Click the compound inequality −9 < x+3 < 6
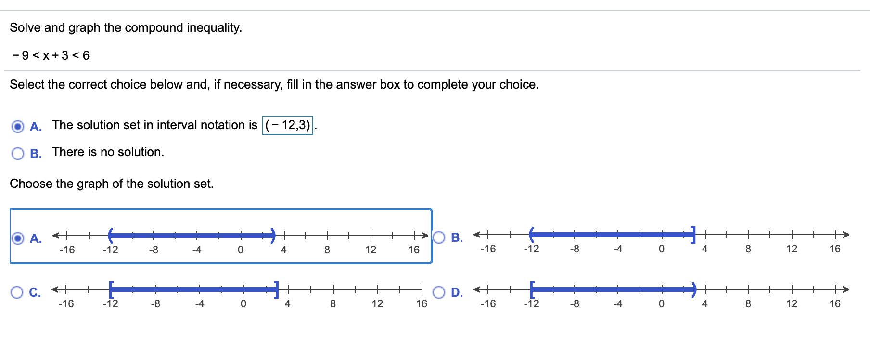 click(51, 55)
